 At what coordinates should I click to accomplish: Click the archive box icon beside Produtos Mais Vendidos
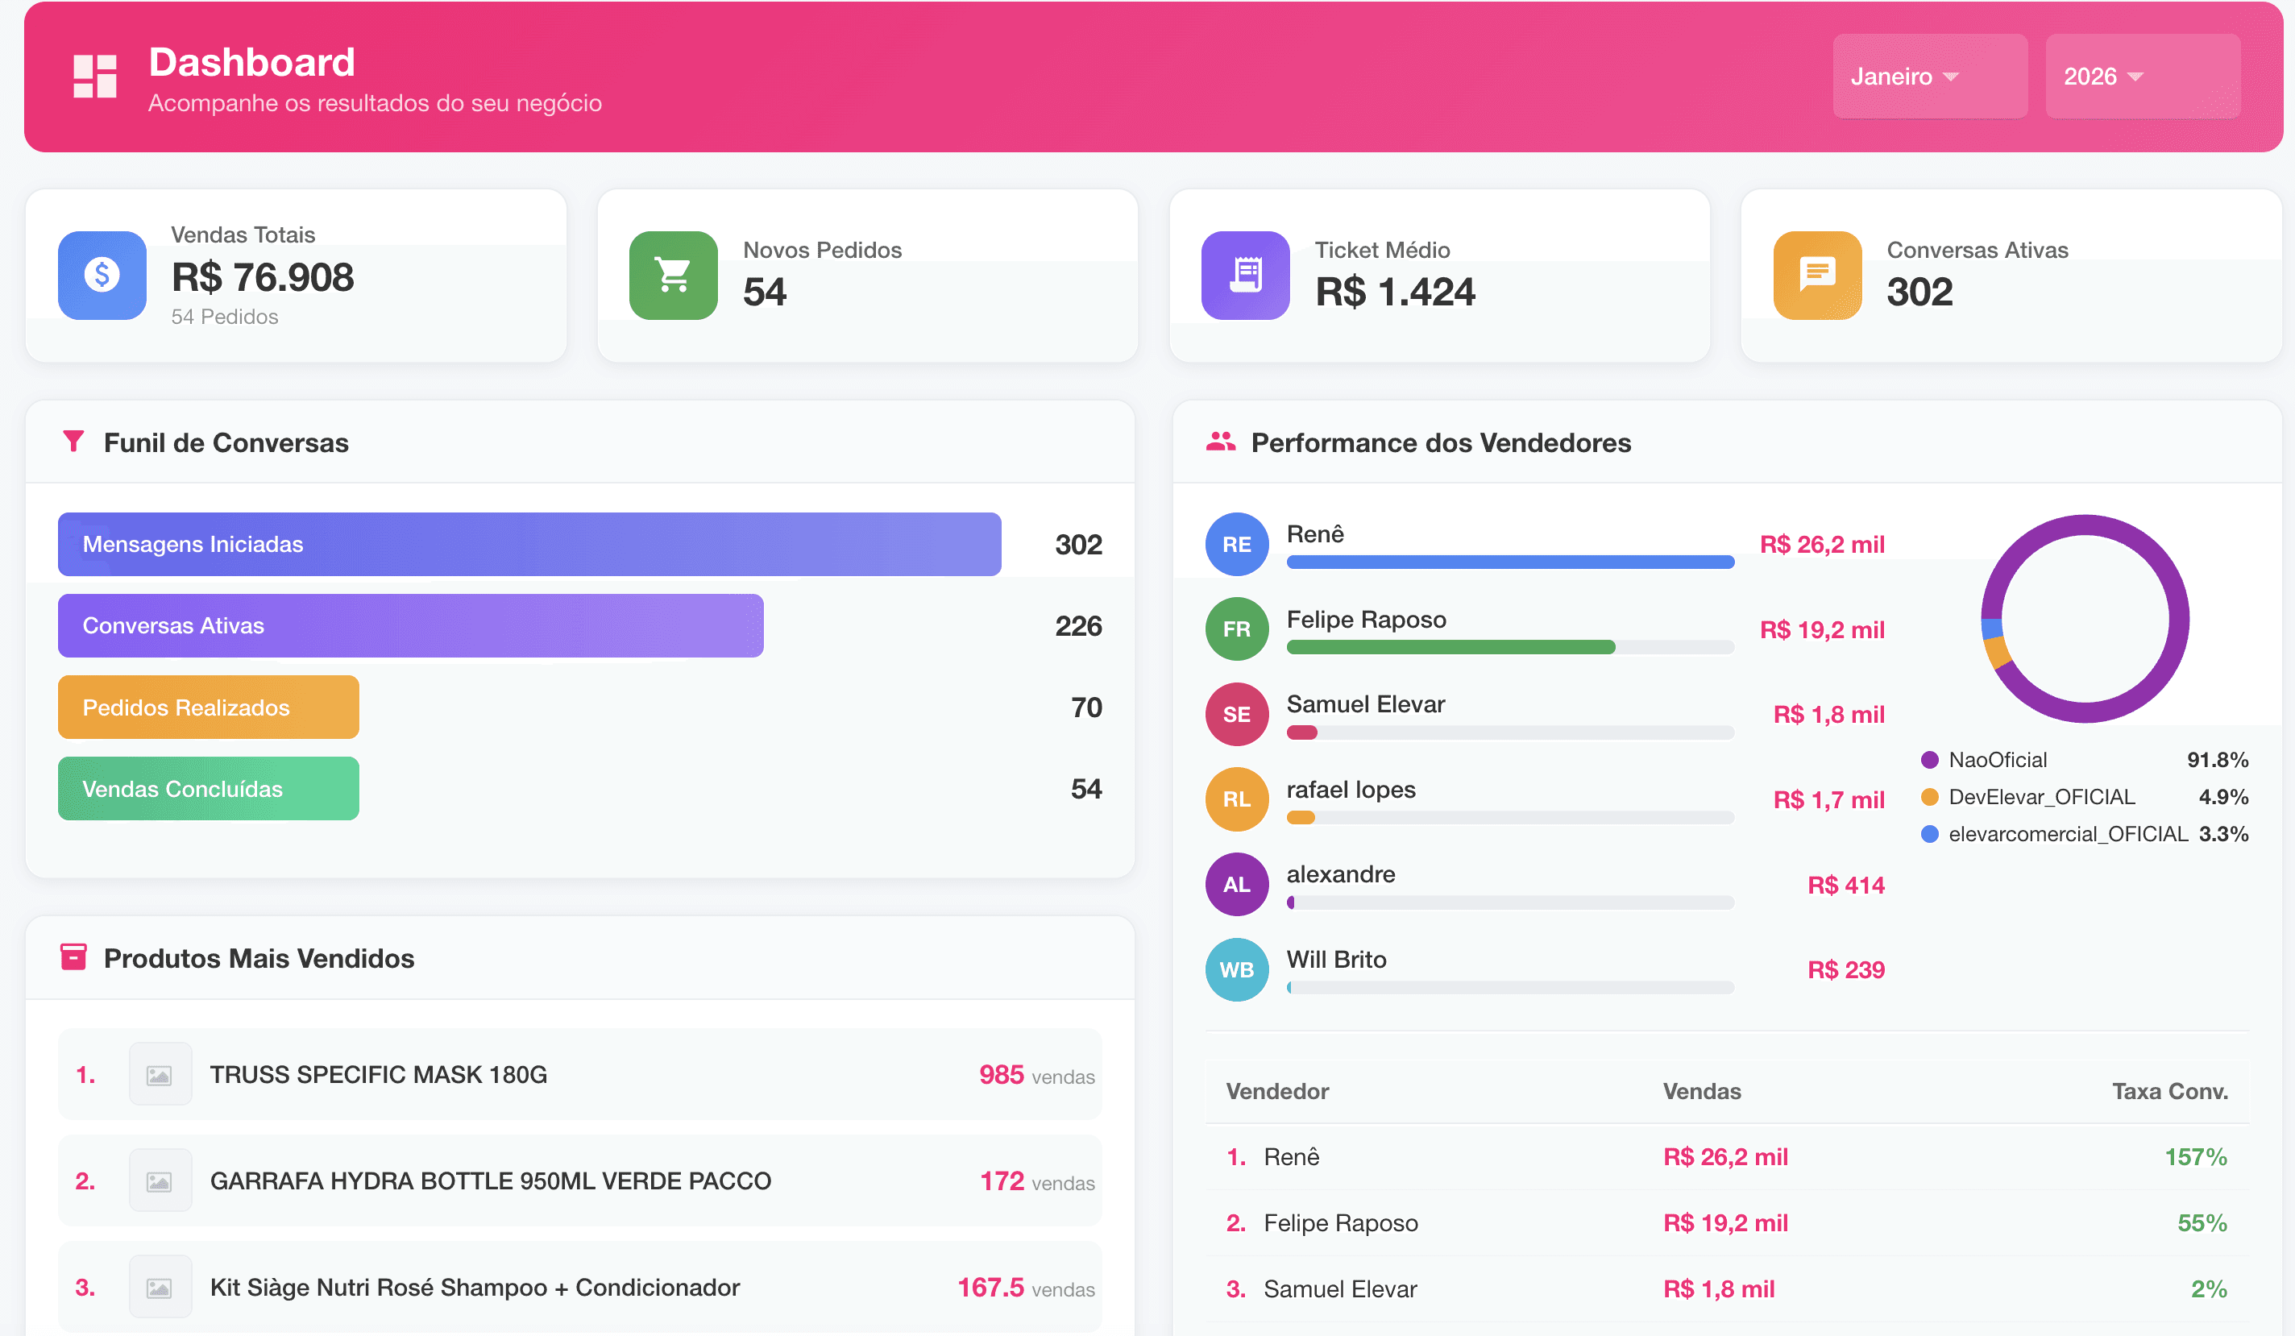[x=74, y=957]
